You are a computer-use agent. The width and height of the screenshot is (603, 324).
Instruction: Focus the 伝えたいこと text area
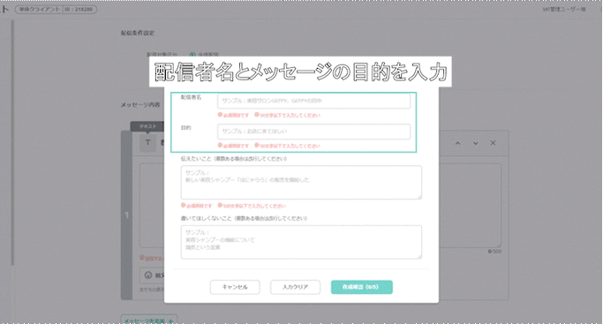[301, 182]
